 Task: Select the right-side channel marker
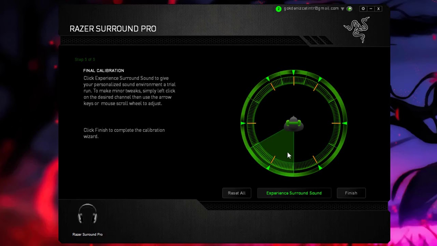pyautogui.click(x=344, y=124)
